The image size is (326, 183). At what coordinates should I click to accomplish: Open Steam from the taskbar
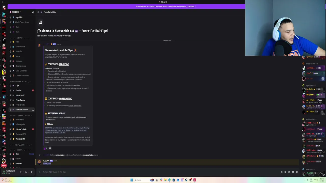186,180
